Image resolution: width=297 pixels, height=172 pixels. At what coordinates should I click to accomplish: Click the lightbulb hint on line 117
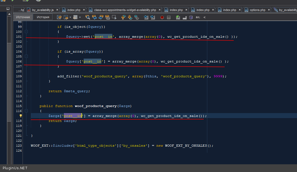[x=20, y=116]
